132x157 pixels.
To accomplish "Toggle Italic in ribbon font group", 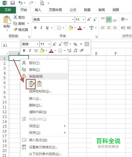I will point(41,28).
